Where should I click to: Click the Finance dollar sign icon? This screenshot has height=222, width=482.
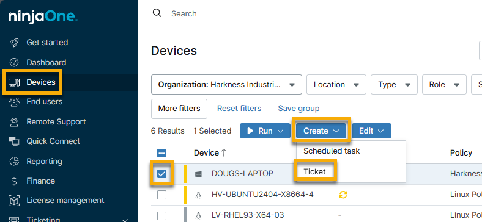14,181
